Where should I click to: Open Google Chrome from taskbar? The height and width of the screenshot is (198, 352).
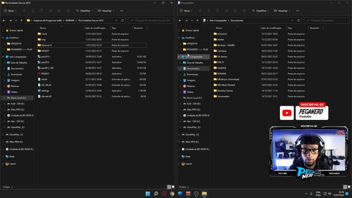172,194
